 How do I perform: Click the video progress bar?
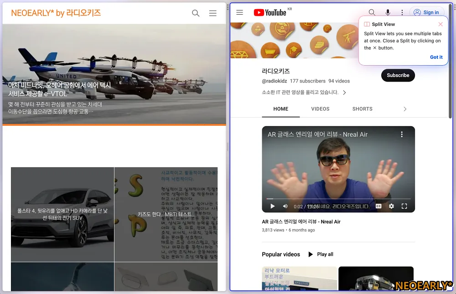338,199
